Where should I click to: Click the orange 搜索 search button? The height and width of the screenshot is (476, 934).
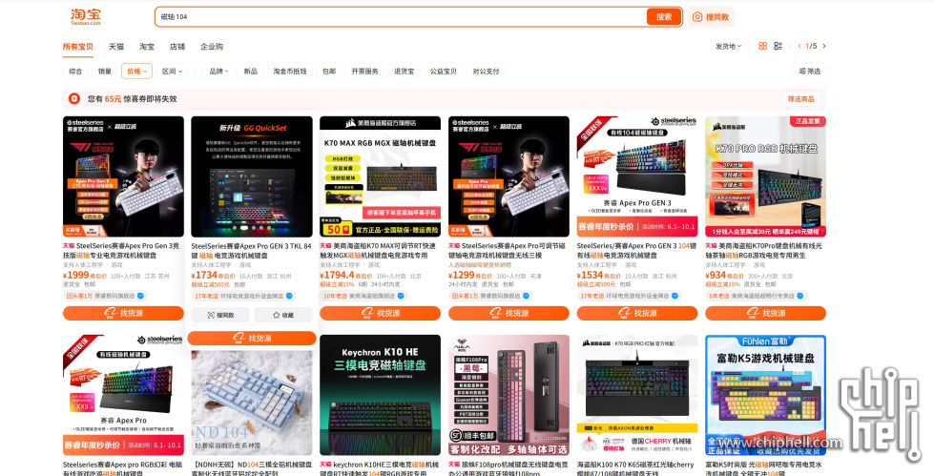664,16
